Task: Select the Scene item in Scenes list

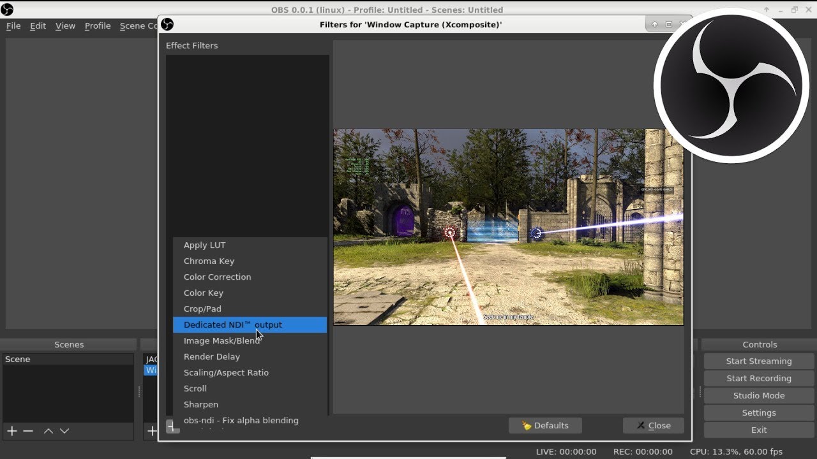Action: [x=68, y=360]
